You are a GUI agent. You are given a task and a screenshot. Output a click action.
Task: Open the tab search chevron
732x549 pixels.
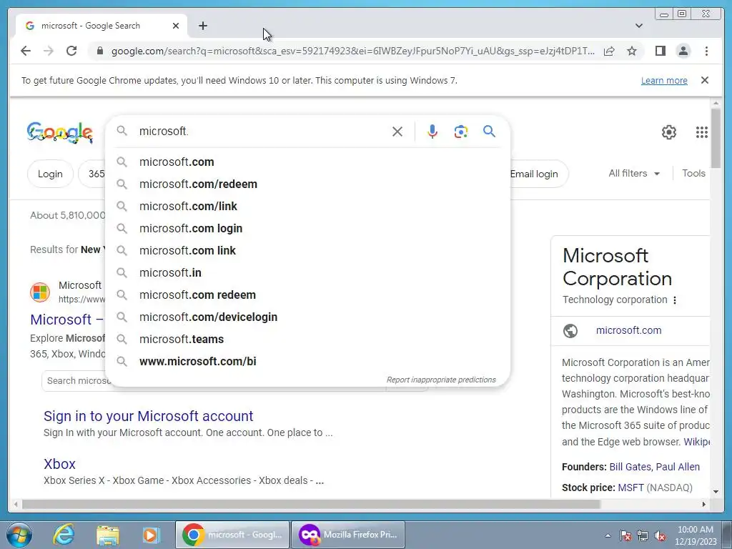[639, 26]
